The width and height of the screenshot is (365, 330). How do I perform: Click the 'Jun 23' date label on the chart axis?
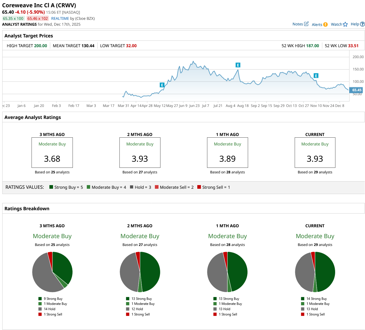194,106
